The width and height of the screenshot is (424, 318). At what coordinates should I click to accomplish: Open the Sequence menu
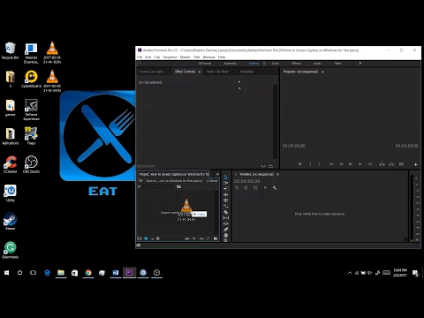click(170, 57)
